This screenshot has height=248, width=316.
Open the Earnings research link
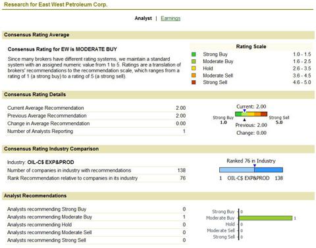pos(171,18)
